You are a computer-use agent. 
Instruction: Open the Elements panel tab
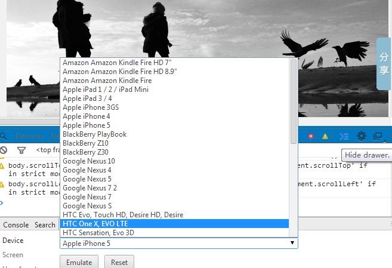[x=29, y=136]
